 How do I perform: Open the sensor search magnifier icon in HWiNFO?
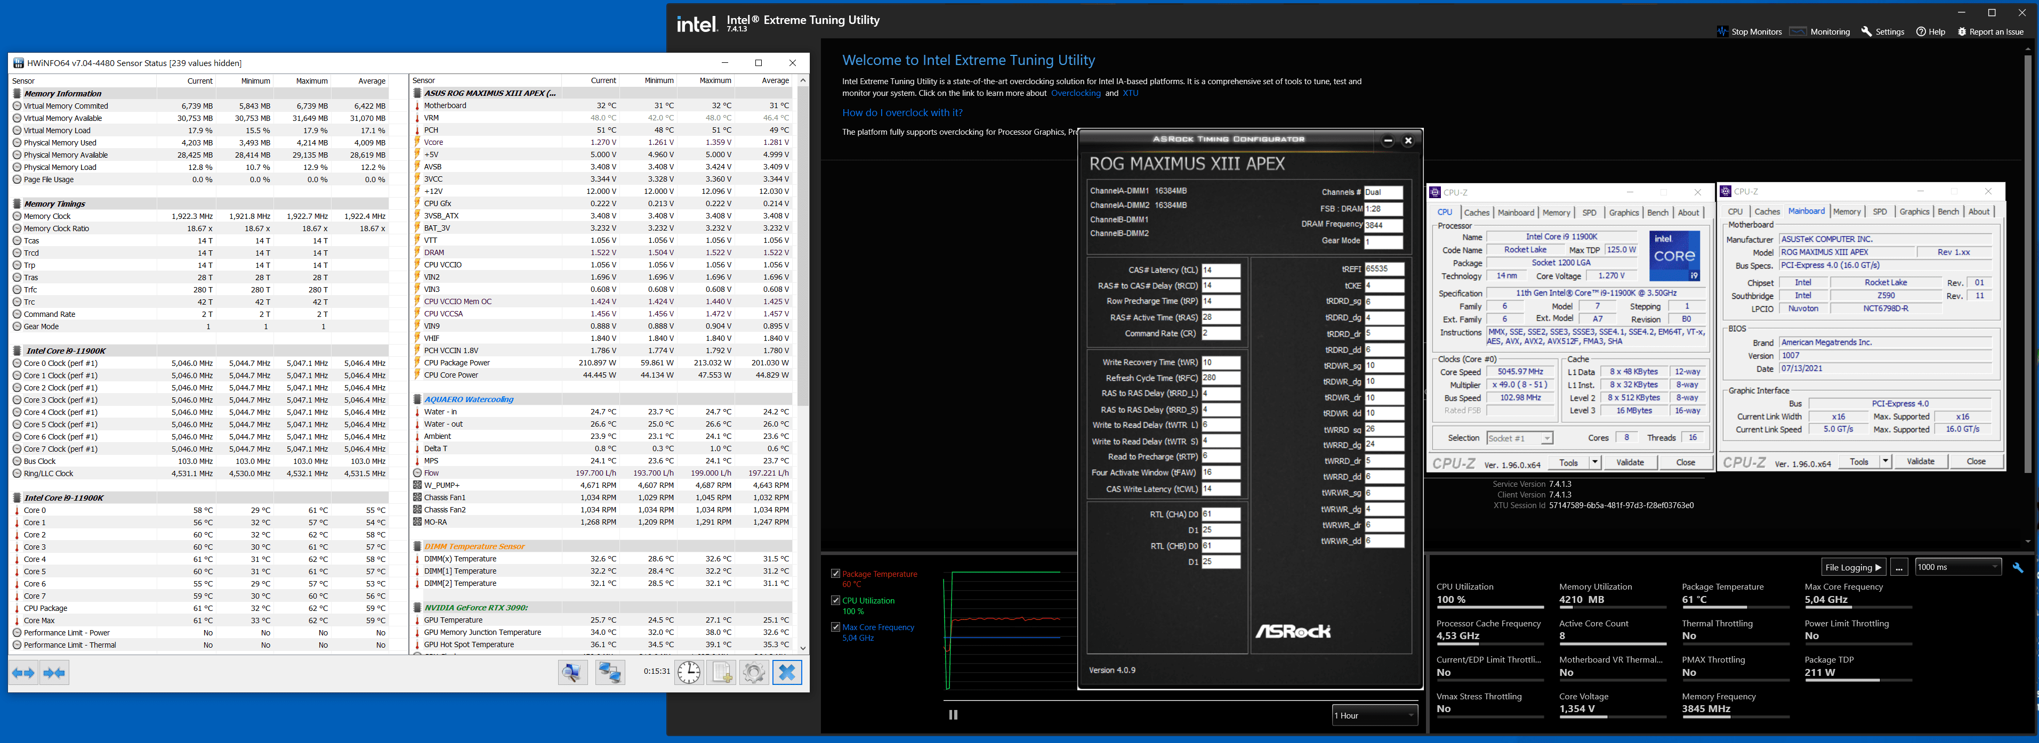[573, 673]
